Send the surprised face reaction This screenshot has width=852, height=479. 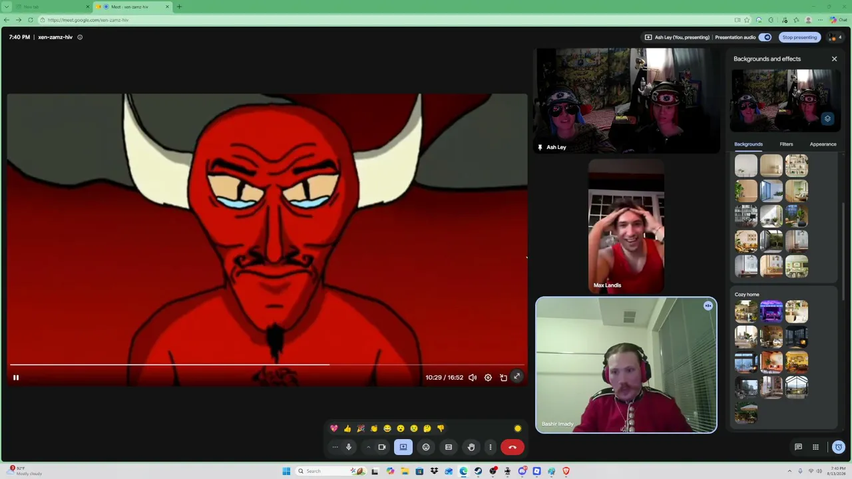(x=401, y=428)
